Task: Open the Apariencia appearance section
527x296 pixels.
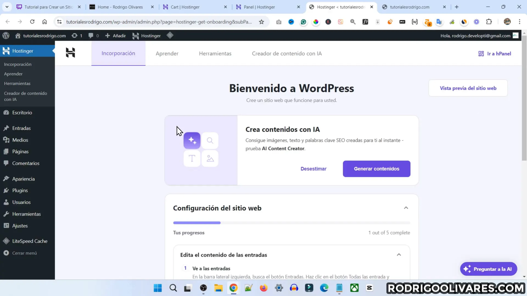Action: (23, 179)
